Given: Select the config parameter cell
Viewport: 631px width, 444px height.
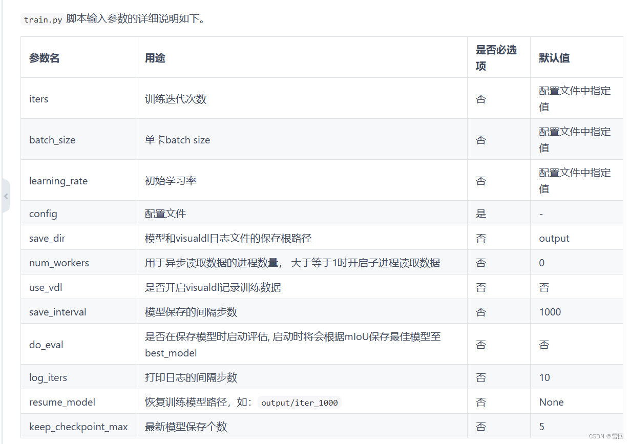Looking at the screenshot, I should pos(43,213).
